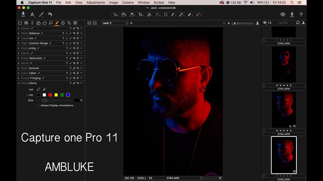Open the Camera menu
This screenshot has height=181, width=323.
128,3
